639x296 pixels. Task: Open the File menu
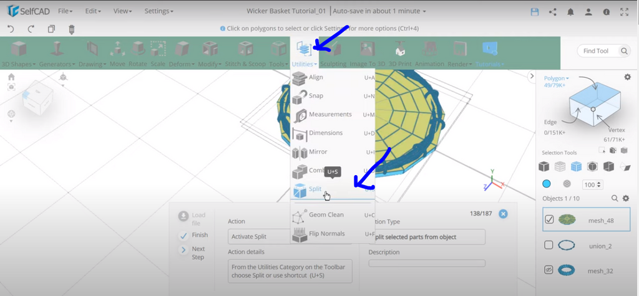65,11
